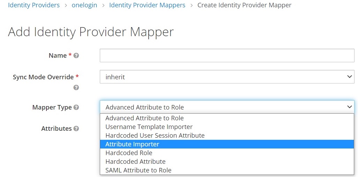Click the help icon next to Attributes
358x177 pixels.
click(76, 129)
